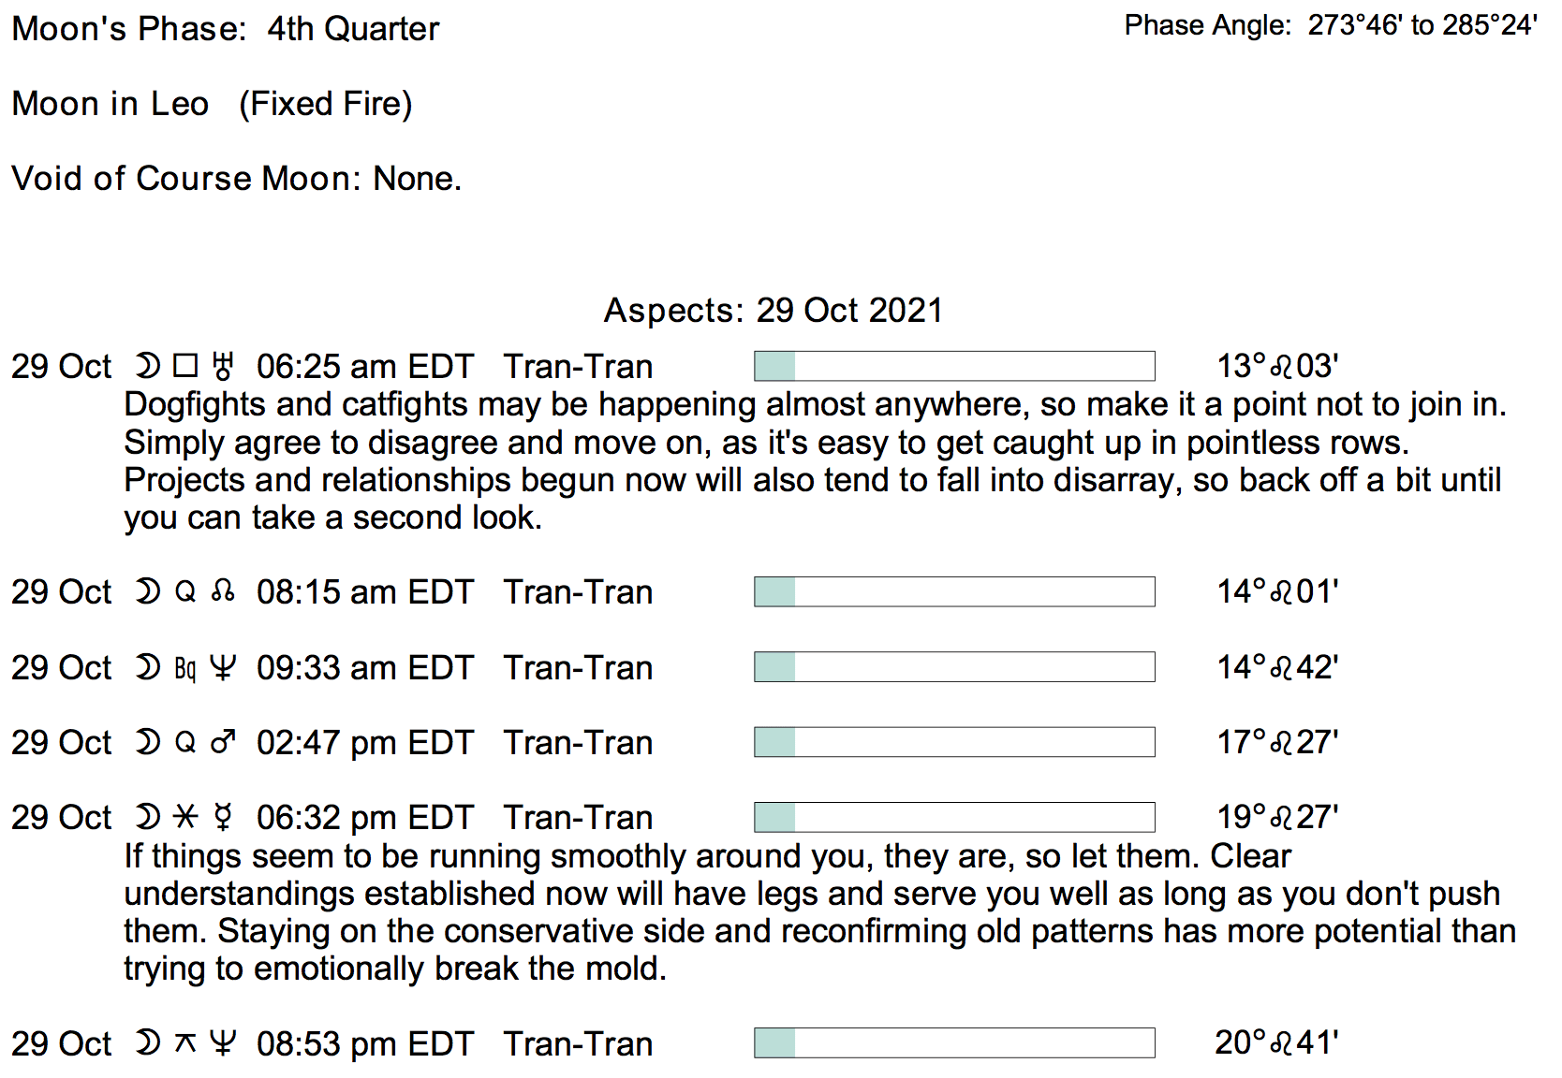Click the Leo glyph in the 13°03' position
The image size is (1562, 1078).
pos(1280,366)
